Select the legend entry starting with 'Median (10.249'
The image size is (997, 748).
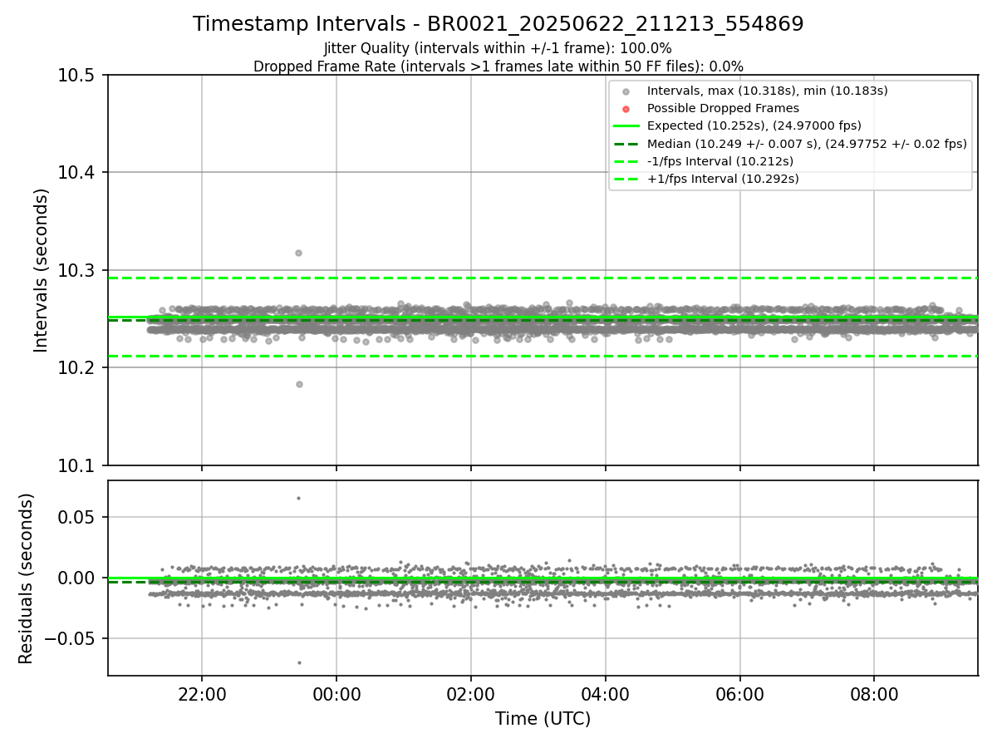pyautogui.click(x=807, y=144)
